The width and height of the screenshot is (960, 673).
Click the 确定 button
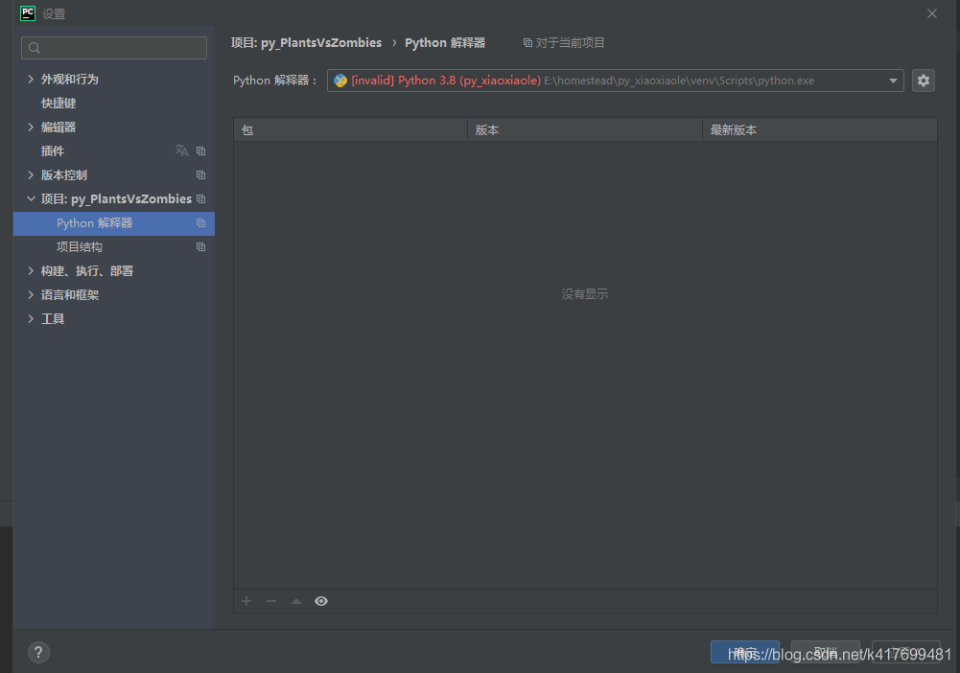[744, 652]
